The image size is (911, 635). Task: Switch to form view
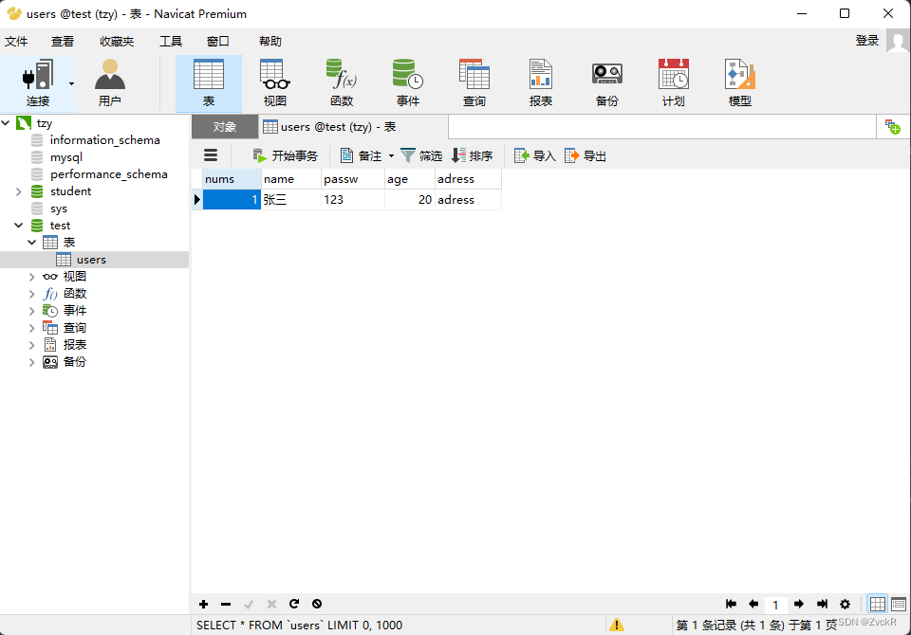pyautogui.click(x=899, y=605)
